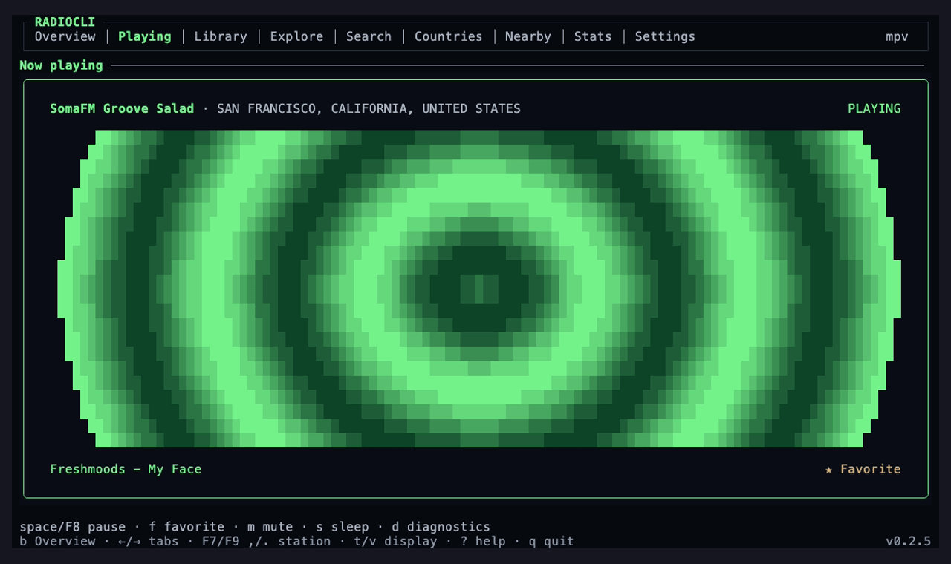Image resolution: width=951 pixels, height=564 pixels.
Task: Click the v0.2.5 version label
Action: click(x=908, y=541)
